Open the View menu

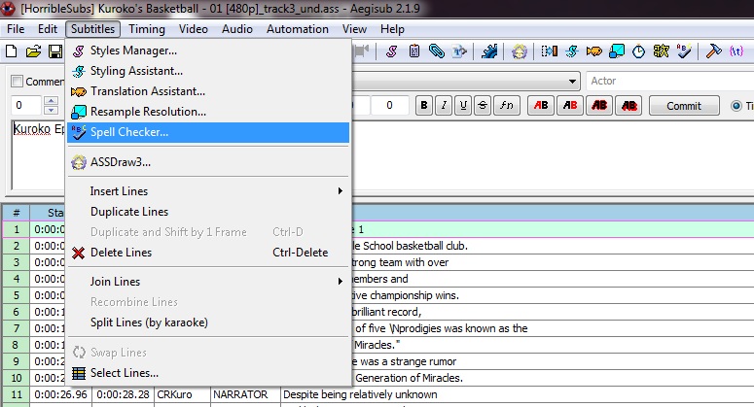pyautogui.click(x=354, y=29)
